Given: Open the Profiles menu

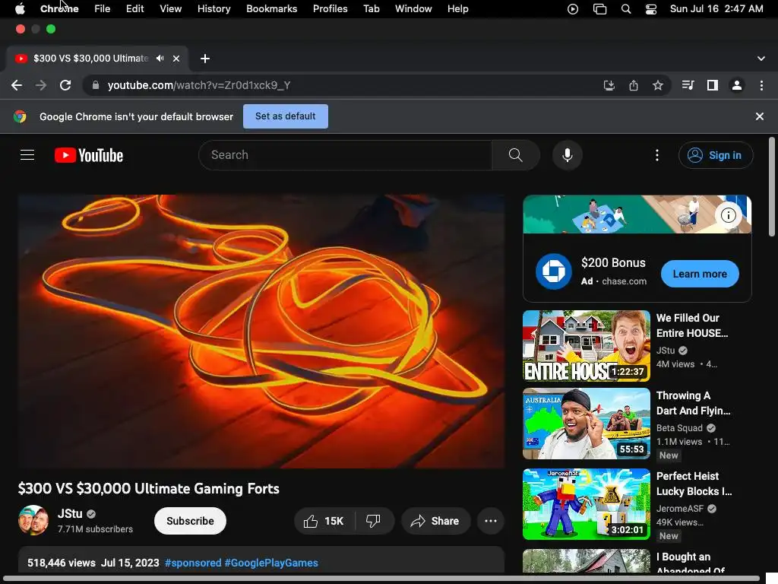Looking at the screenshot, I should click(x=330, y=9).
